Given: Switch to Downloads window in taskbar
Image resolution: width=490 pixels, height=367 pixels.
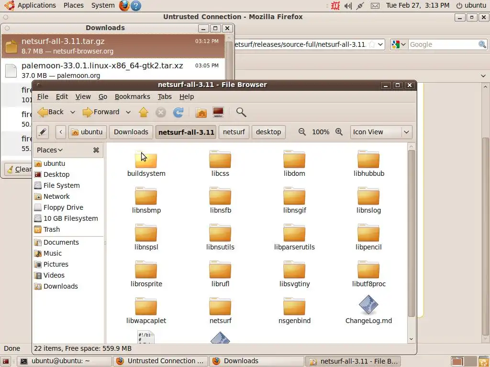Looking at the screenshot, I should 256,361.
